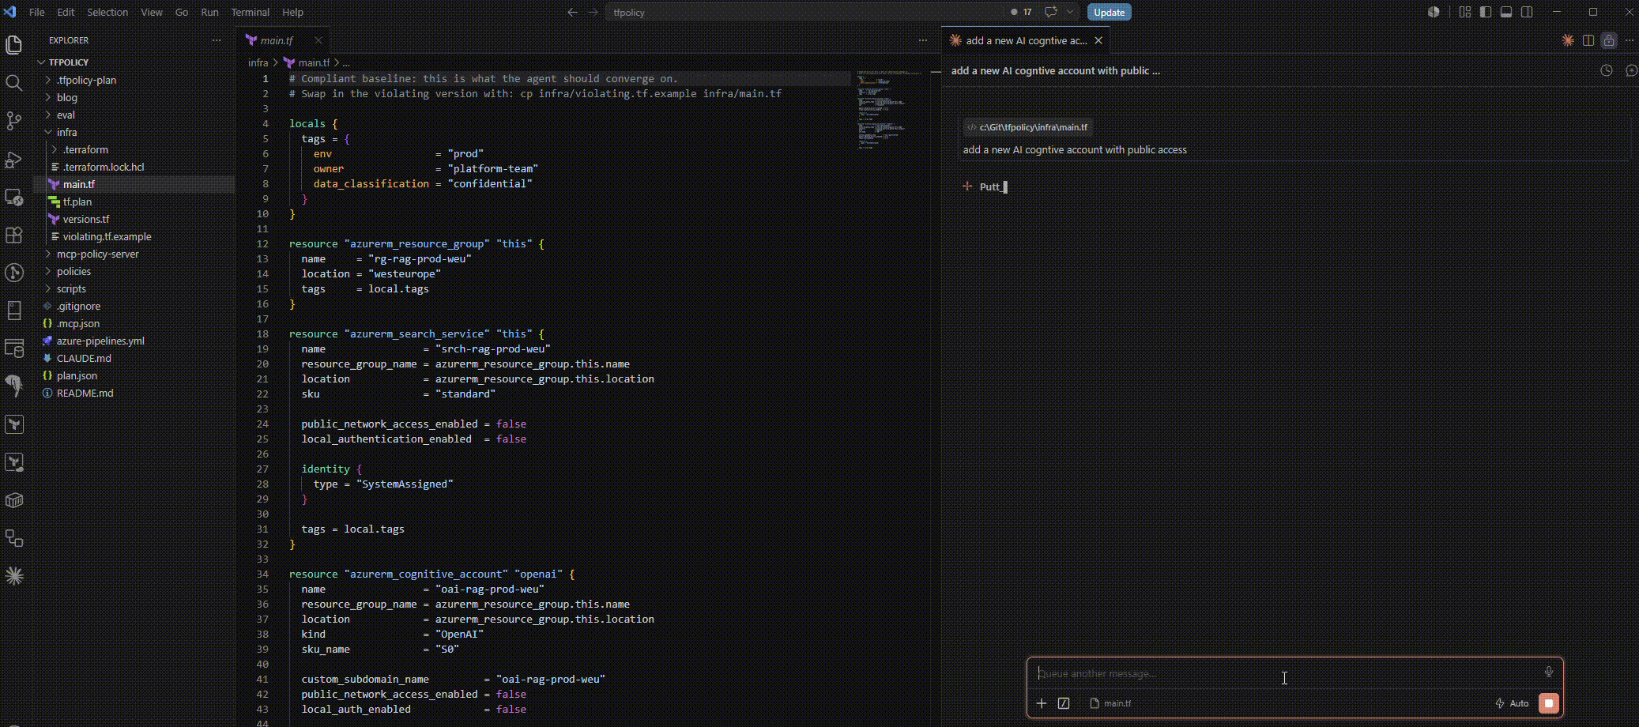Open the Terminal menu

tap(250, 12)
